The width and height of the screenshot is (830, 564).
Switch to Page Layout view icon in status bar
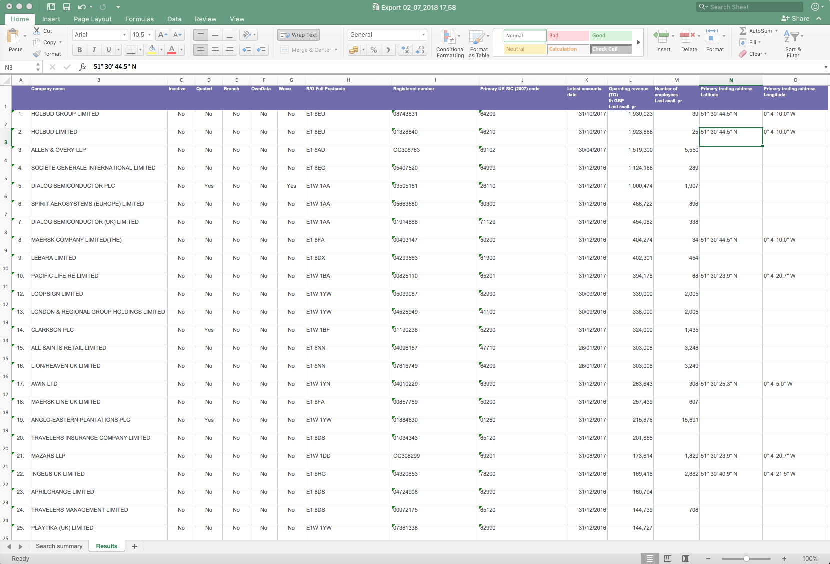668,558
